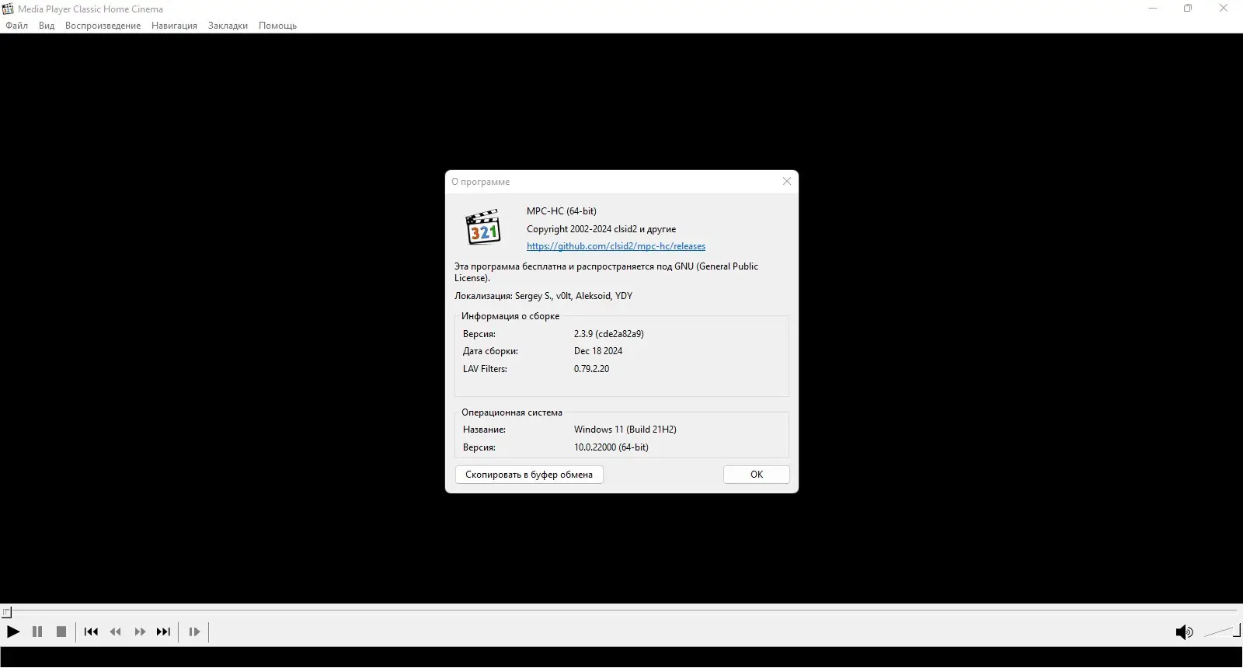Click Скопировать в буфер обмена button
Viewport: 1243px width, 668px height.
point(529,475)
